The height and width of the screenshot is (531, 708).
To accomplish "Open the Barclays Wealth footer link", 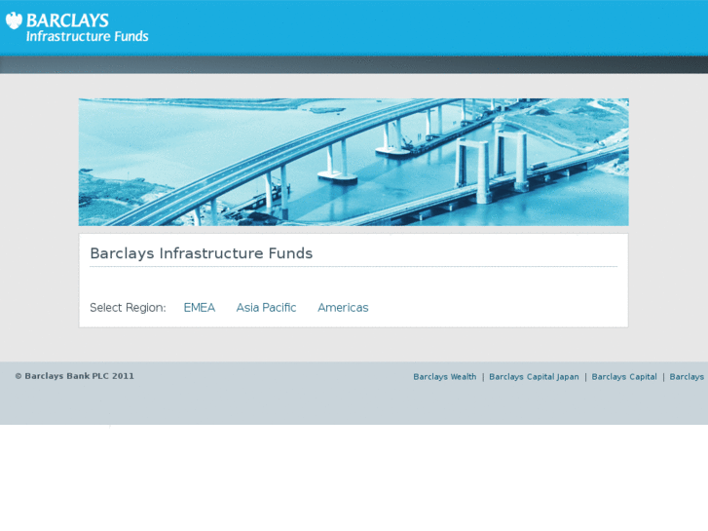I will point(445,376).
